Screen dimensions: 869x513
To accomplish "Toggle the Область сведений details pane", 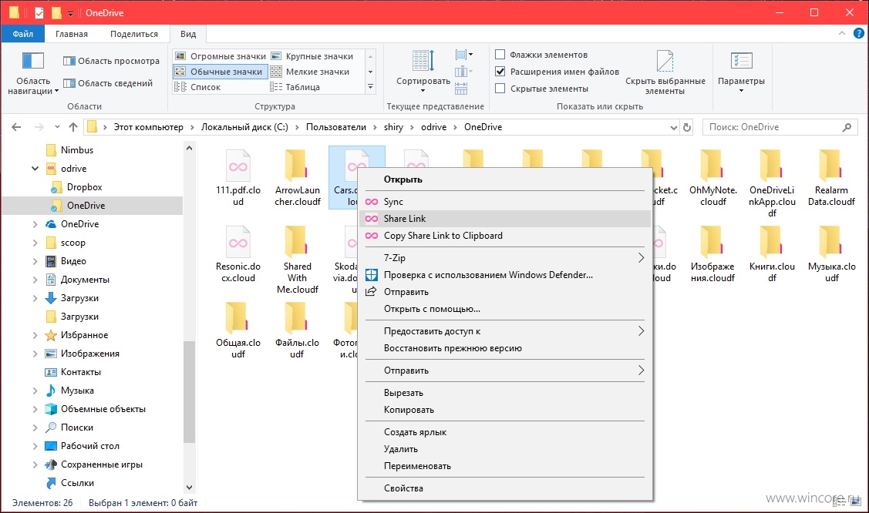I will 108,83.
